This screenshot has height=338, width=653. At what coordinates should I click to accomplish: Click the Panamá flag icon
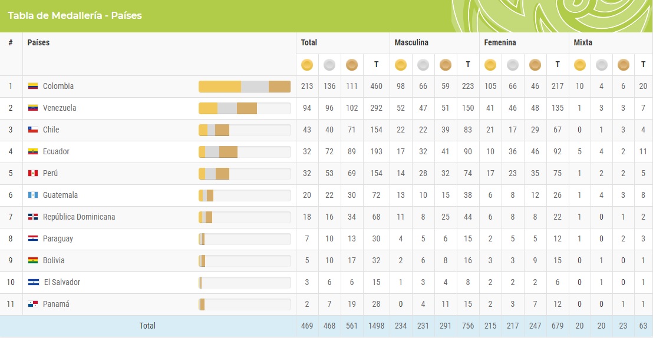coord(33,304)
